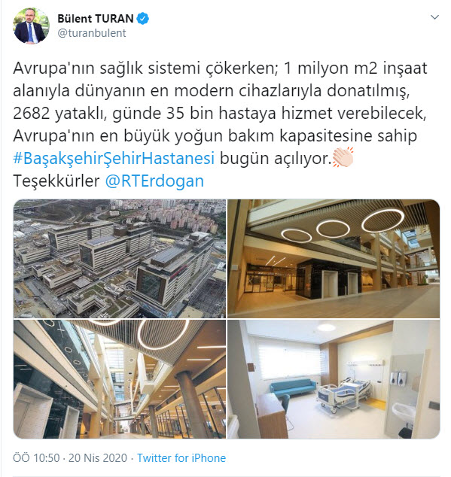This screenshot has height=477, width=451.
Task: Click the word Teşekkürler in the tweet
Action: click(56, 181)
